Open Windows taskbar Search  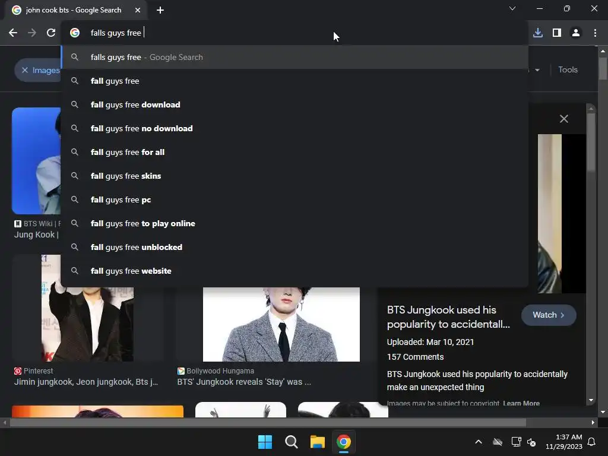tap(291, 442)
